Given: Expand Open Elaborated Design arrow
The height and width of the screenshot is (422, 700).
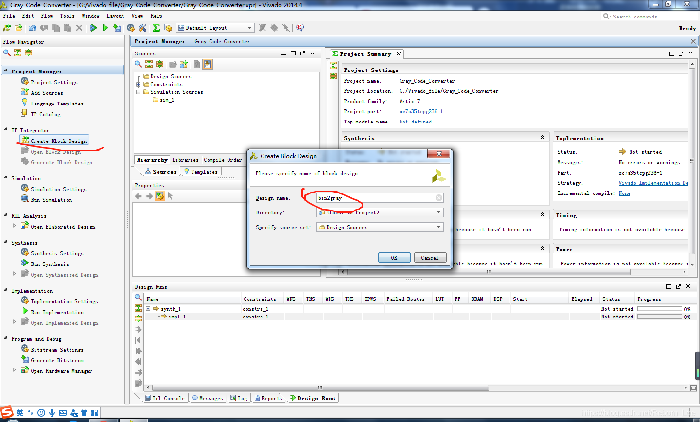Looking at the screenshot, I should point(14,226).
